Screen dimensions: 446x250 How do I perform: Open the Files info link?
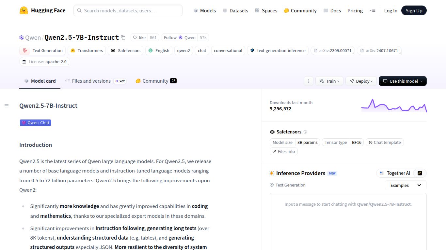click(x=283, y=151)
